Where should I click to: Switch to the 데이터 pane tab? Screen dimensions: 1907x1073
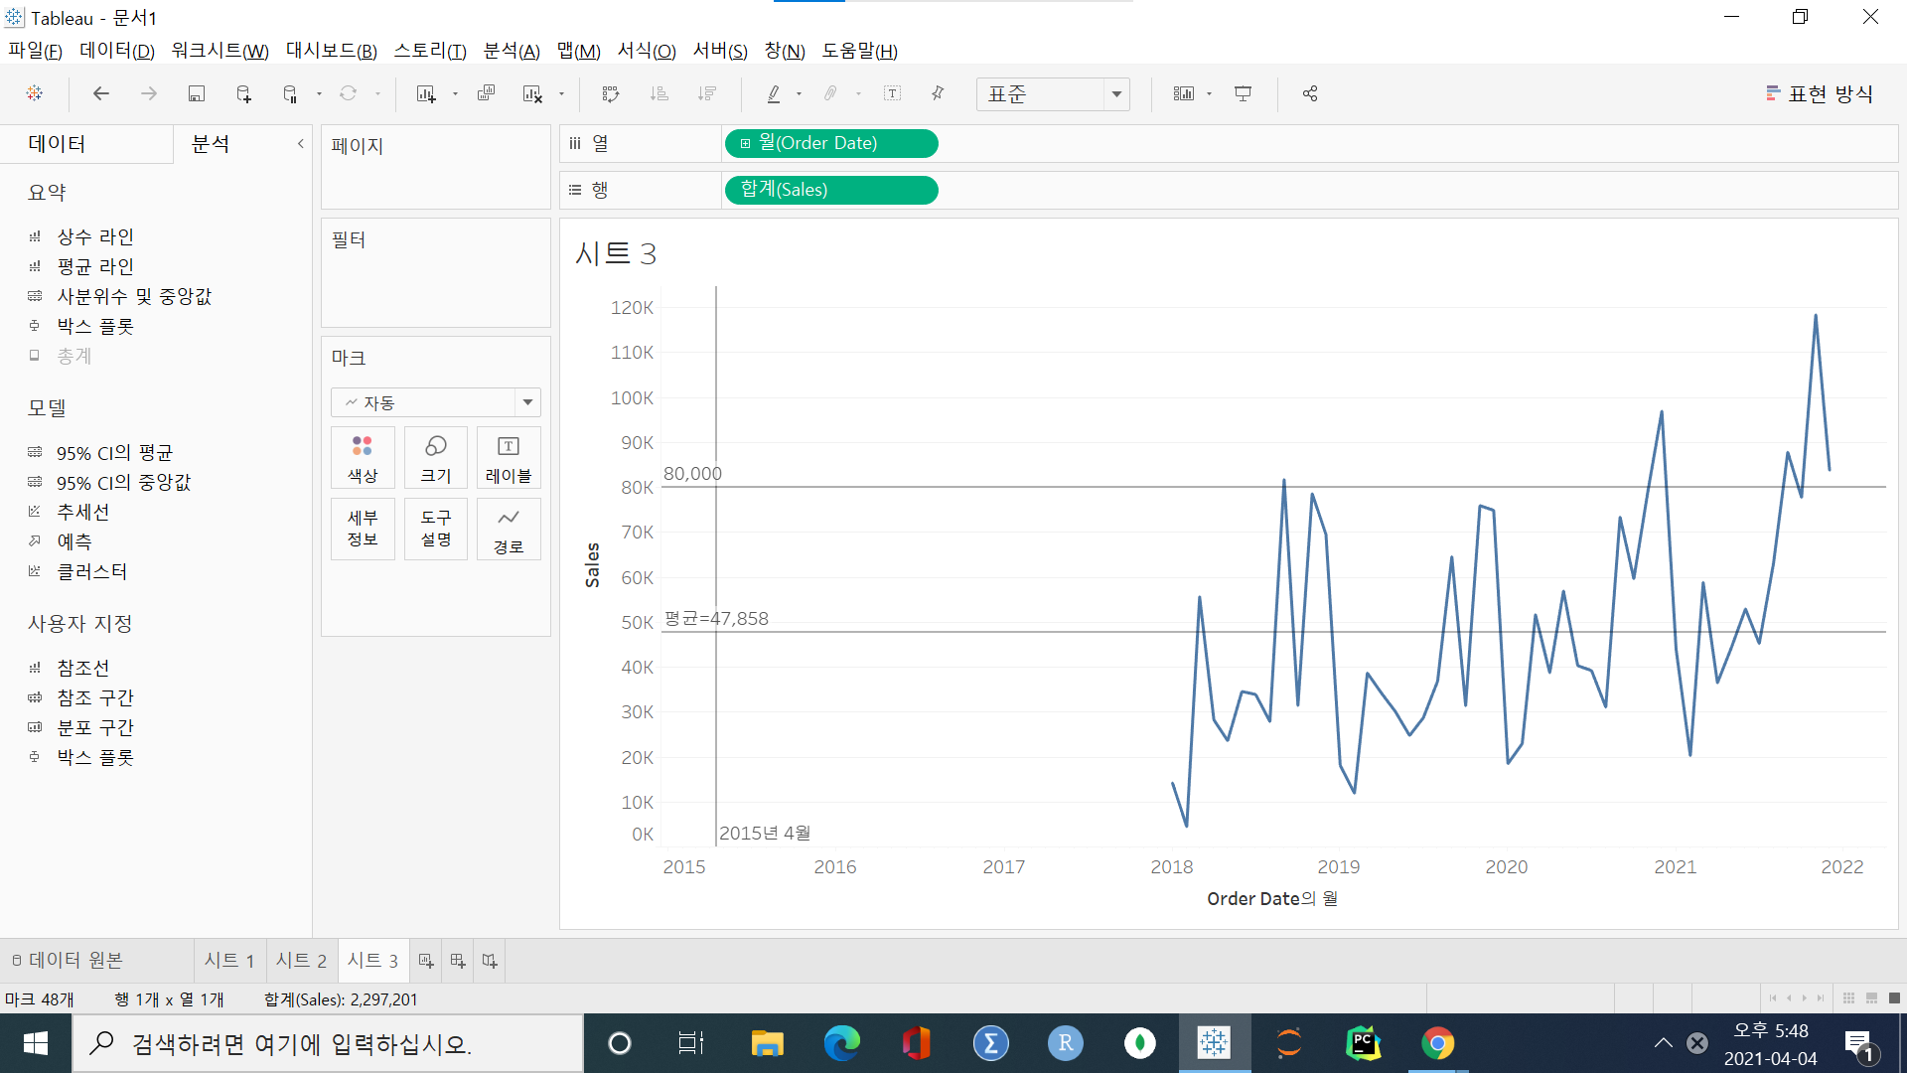tap(57, 144)
